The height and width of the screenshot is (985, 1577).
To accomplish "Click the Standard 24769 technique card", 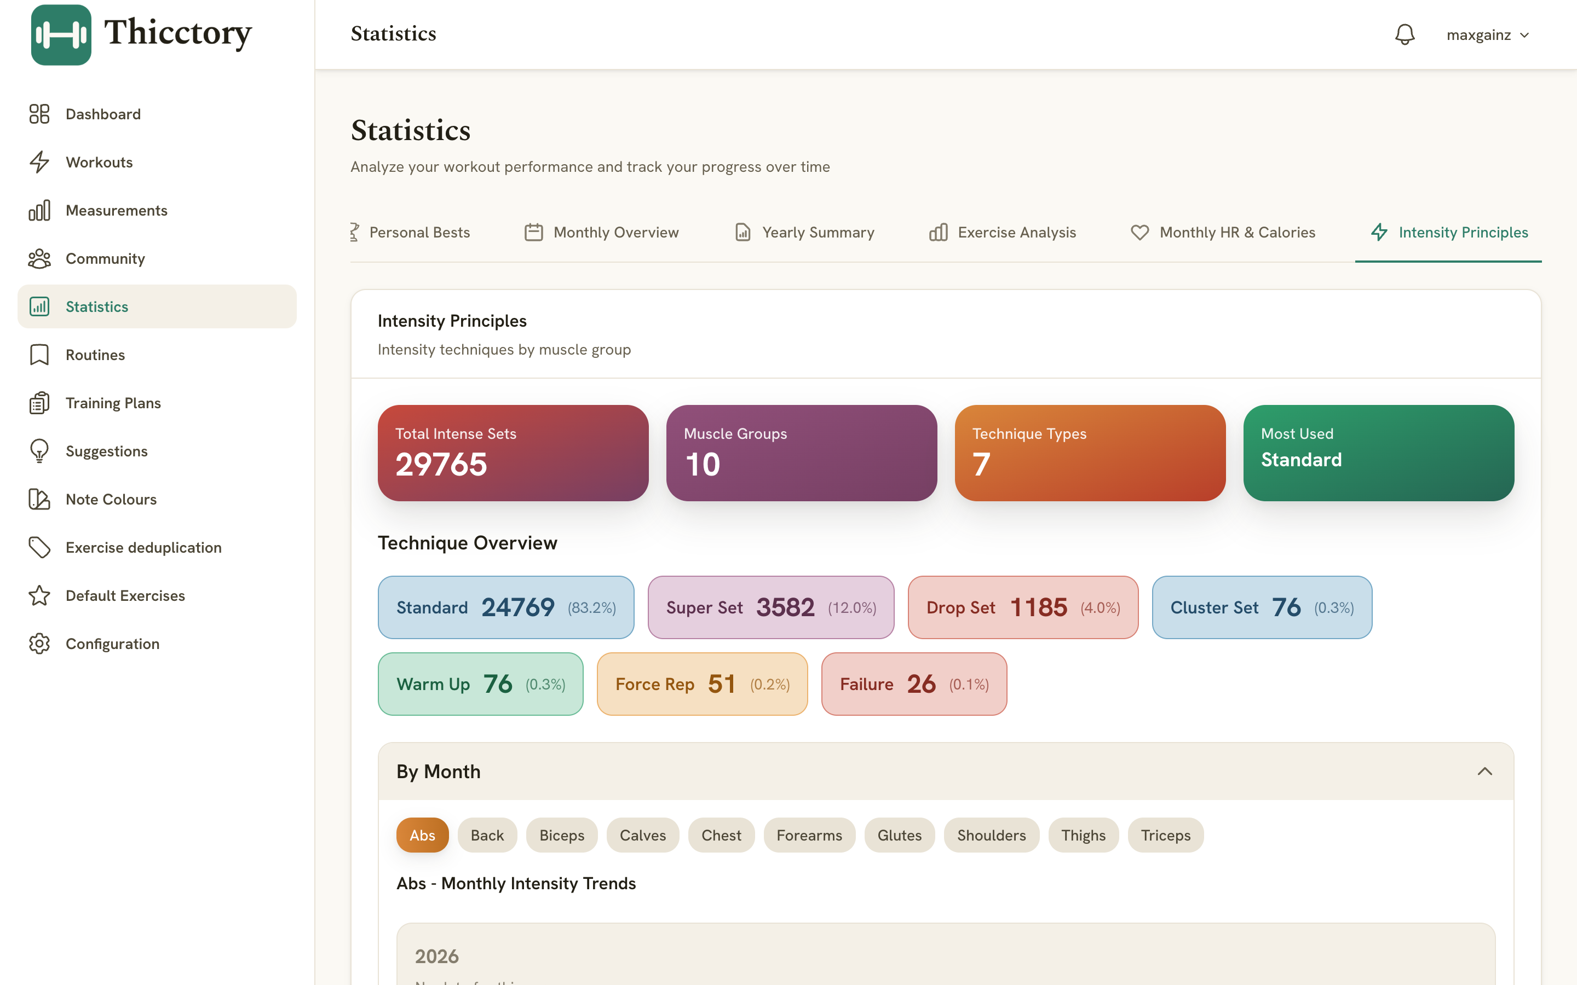I will 506,607.
